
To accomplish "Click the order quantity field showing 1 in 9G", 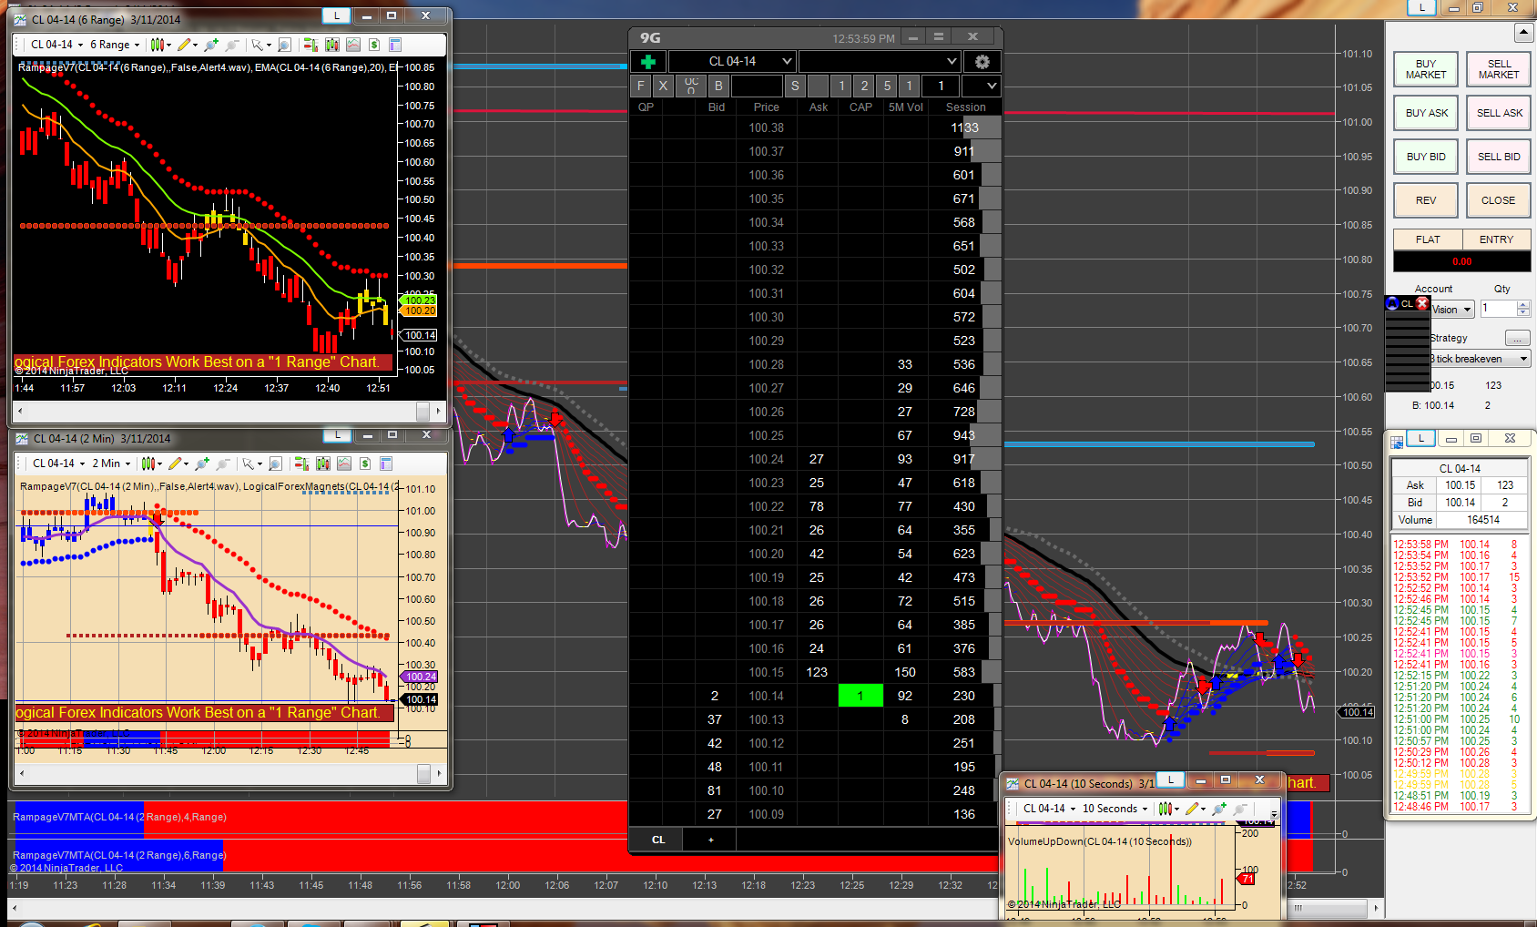I will (x=941, y=86).
